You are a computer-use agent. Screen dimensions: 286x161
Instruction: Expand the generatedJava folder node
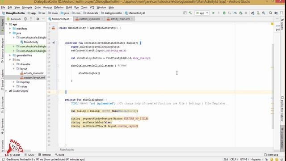tap(10, 55)
